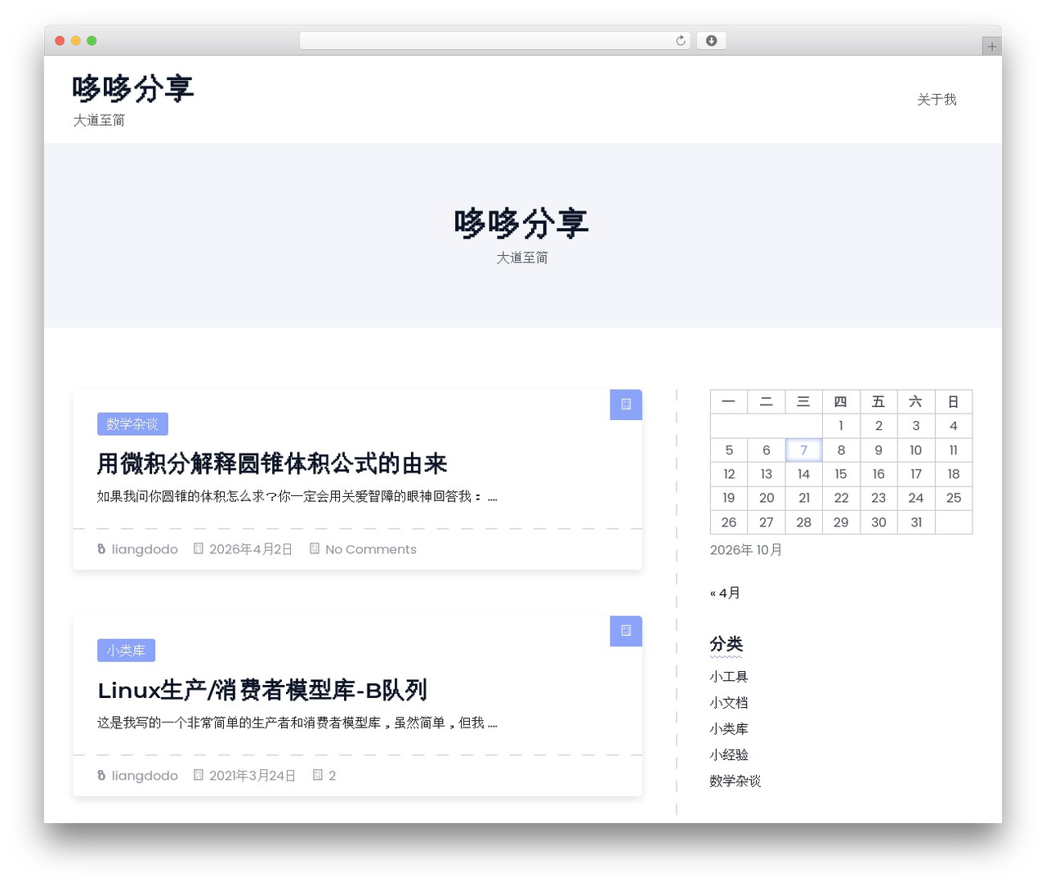Open the 小文档 category
Image resolution: width=1046 pixels, height=886 pixels.
729,703
